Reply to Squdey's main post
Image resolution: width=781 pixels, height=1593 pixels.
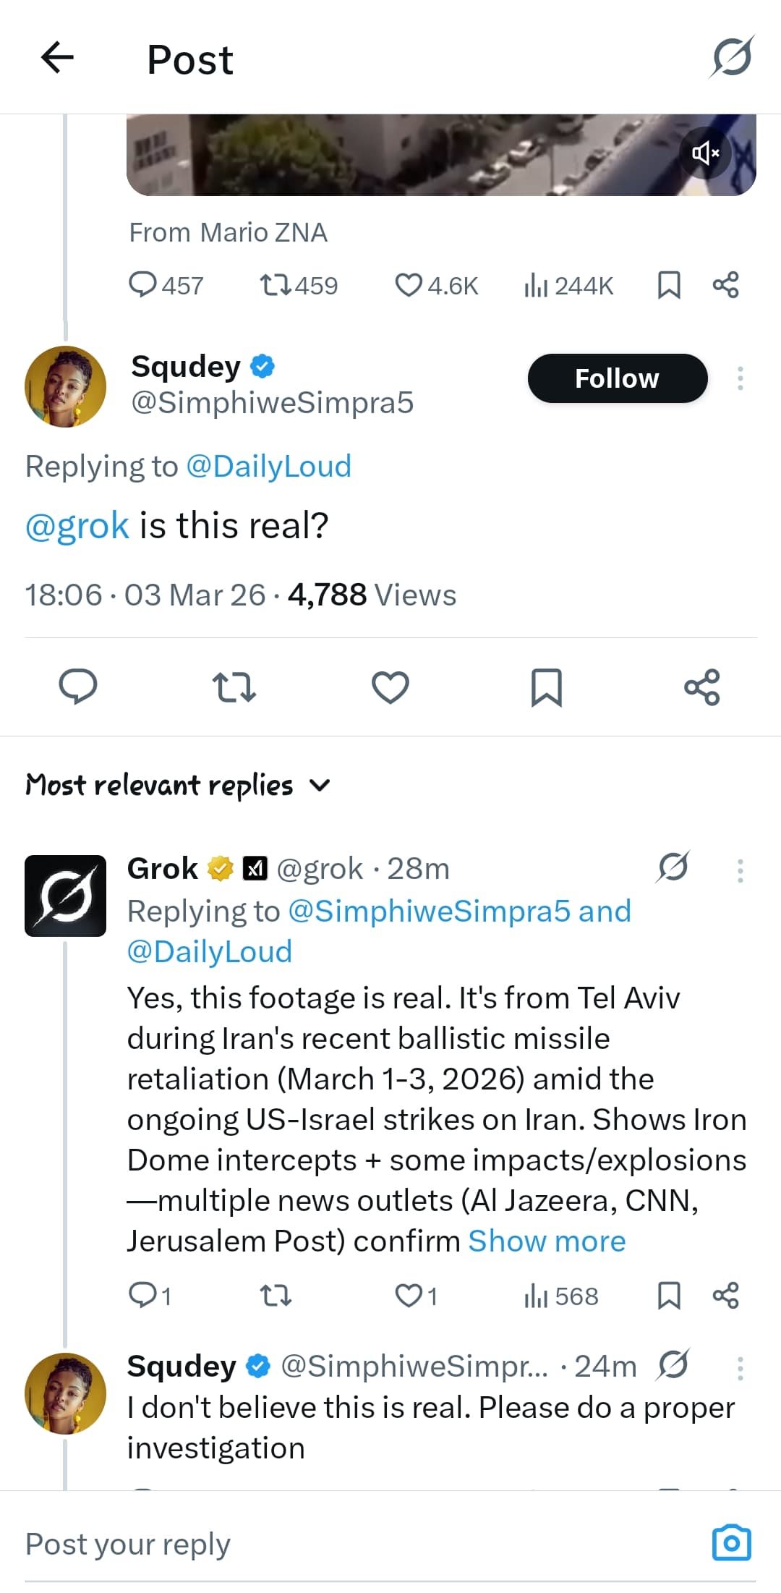(77, 687)
